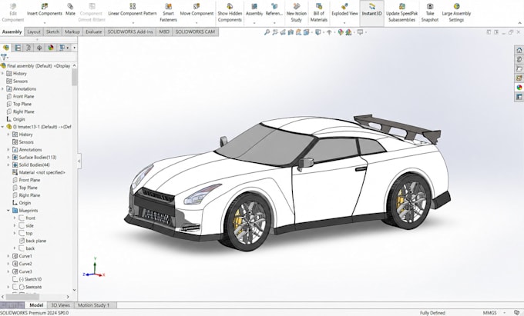Click the Previous View icon
Image resolution: width=524 pixels, height=316 pixels.
[283, 32]
